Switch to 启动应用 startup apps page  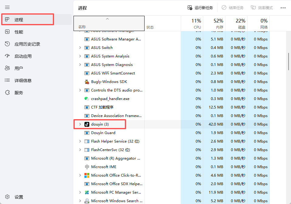click(x=23, y=56)
